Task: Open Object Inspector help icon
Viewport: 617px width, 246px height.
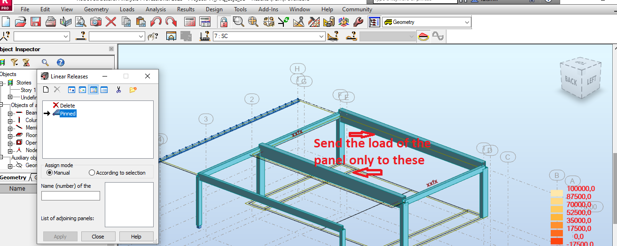Action: (60, 62)
